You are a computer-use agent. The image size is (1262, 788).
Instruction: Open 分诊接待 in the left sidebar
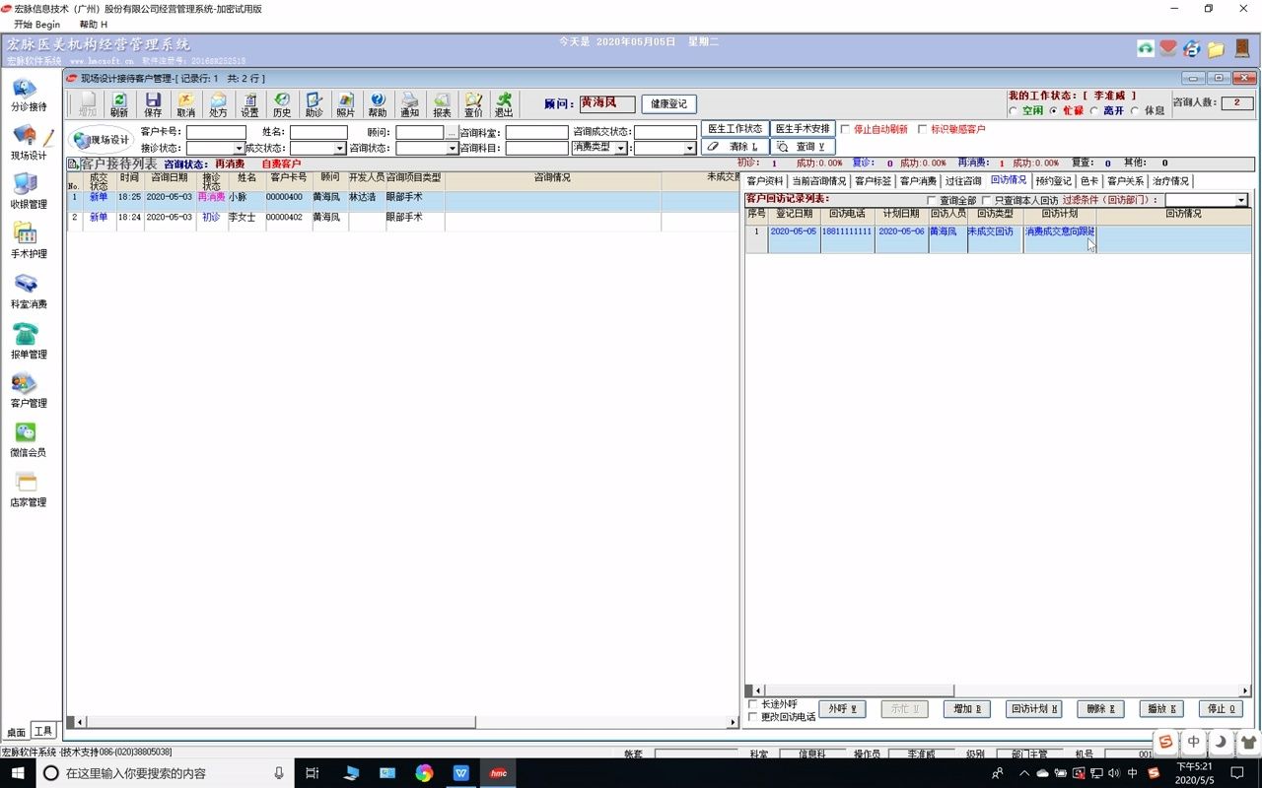coord(28,96)
